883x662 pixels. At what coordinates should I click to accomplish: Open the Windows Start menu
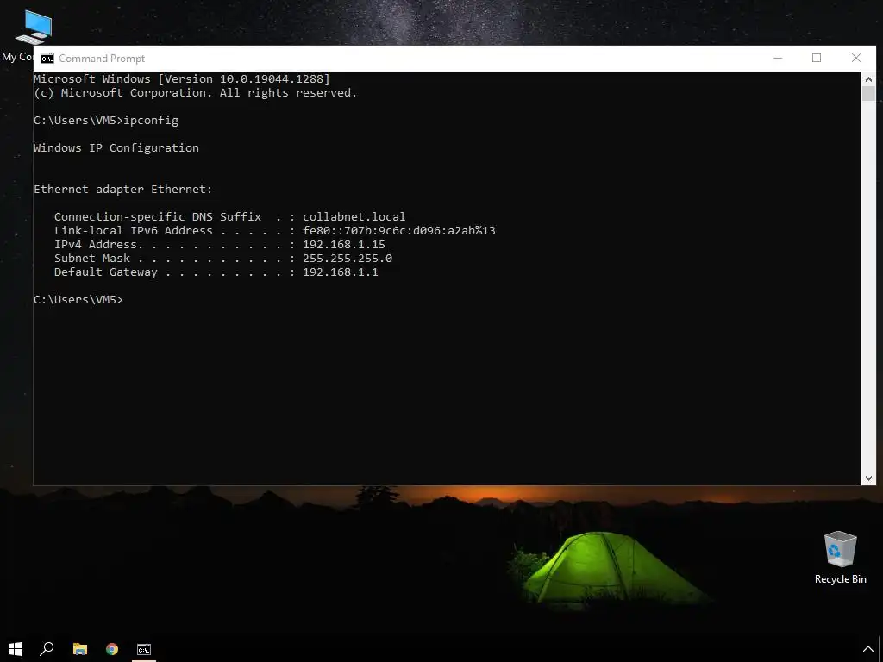point(16,648)
